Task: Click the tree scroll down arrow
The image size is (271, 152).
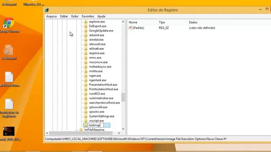Action: [x=123, y=129]
